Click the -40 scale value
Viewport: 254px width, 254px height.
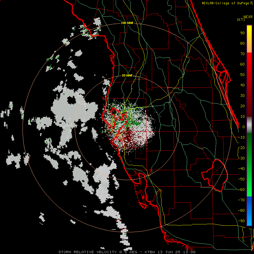pos(241,169)
